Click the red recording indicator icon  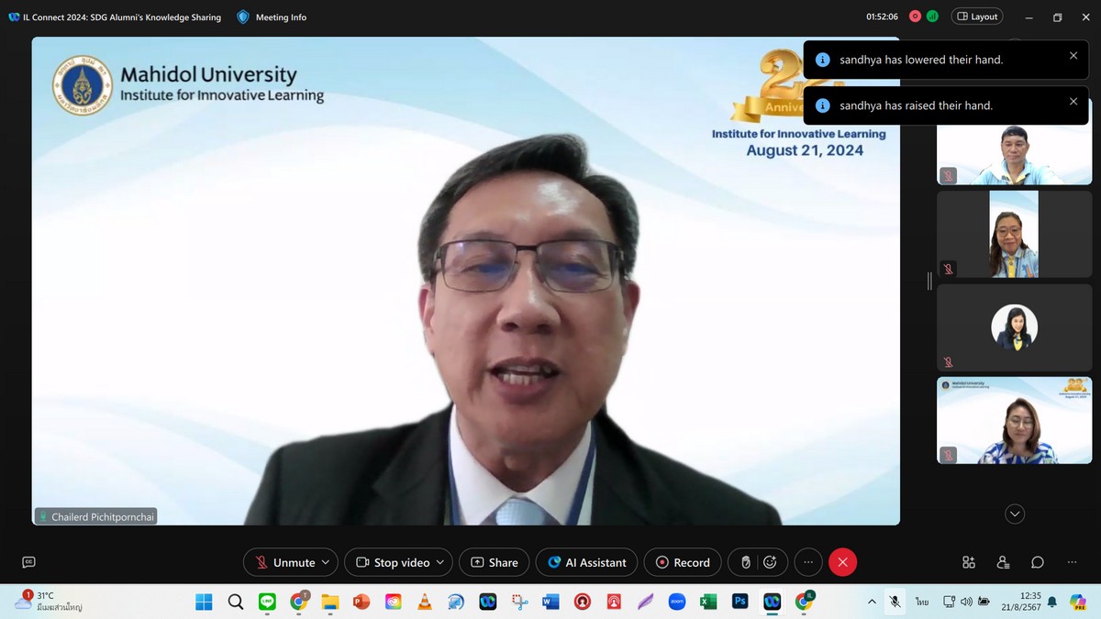[915, 17]
